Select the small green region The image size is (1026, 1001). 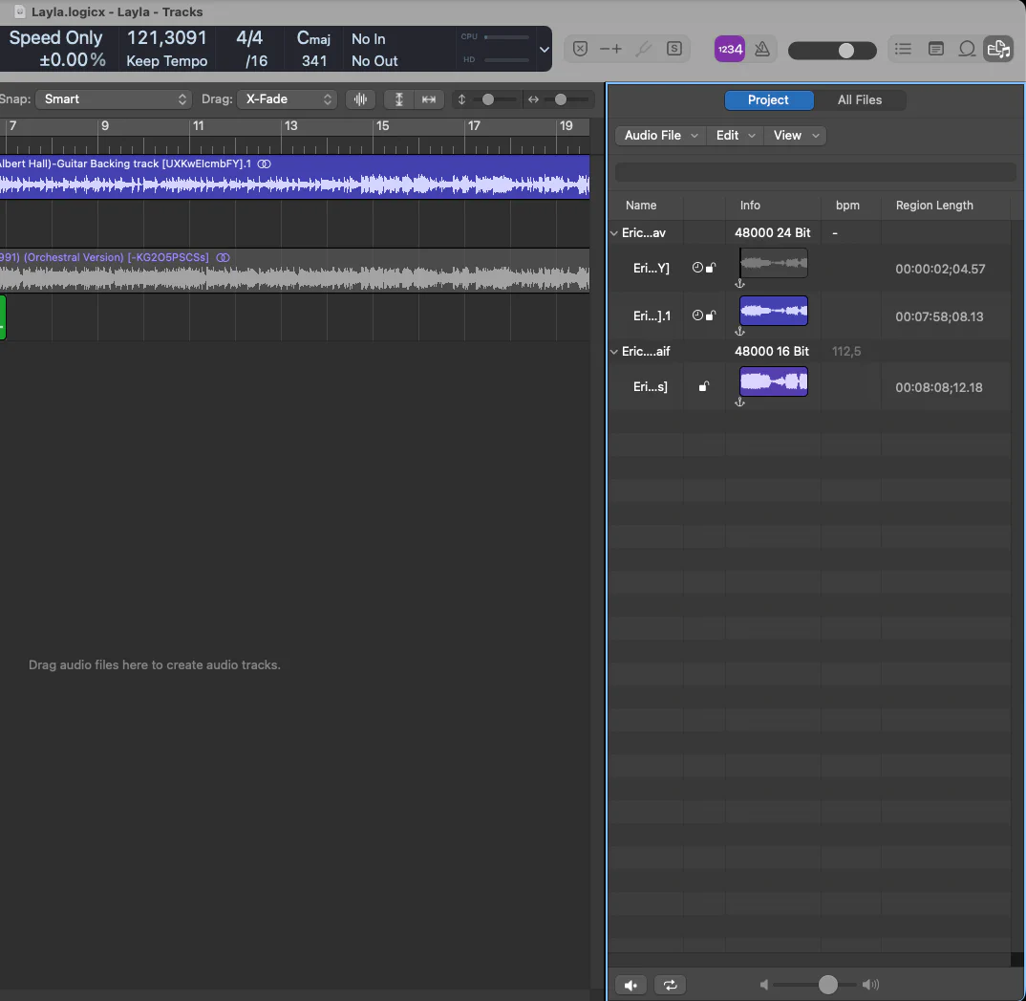click(3, 317)
